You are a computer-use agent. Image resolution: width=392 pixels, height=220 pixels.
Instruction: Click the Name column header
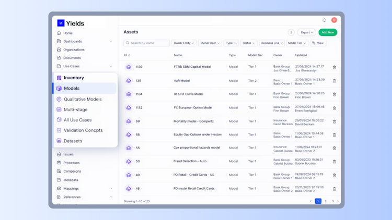178,55
